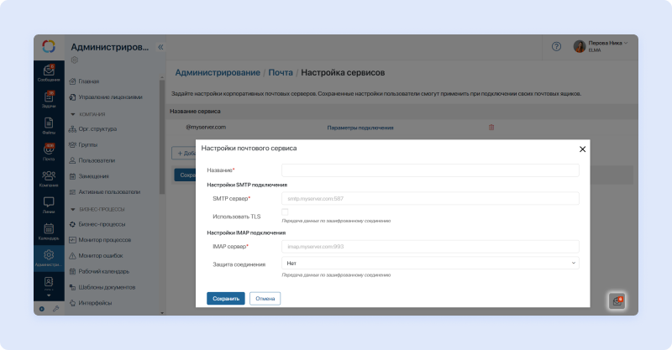This screenshot has height=350, width=672.
Task: Open Линии section in the sidebar
Action: [49, 205]
